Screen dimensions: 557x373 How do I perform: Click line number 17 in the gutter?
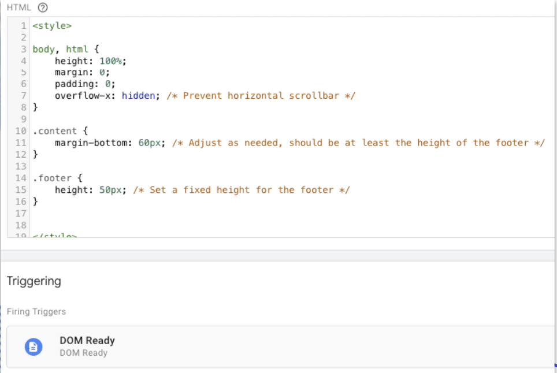click(21, 213)
